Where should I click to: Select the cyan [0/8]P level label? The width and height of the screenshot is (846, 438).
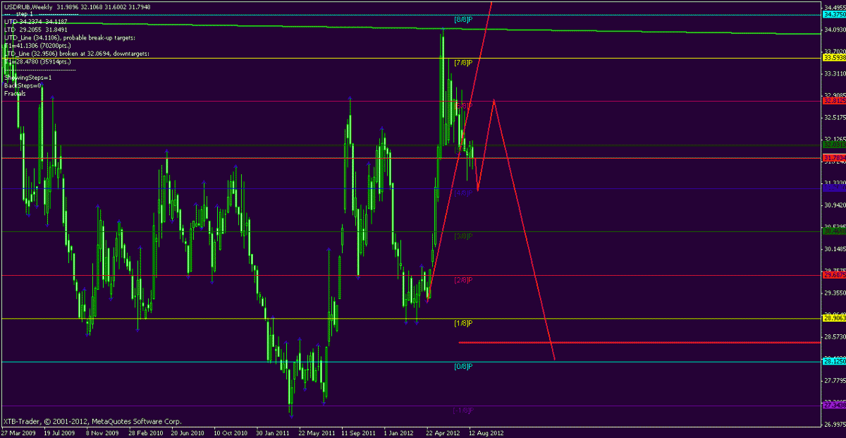coord(462,366)
